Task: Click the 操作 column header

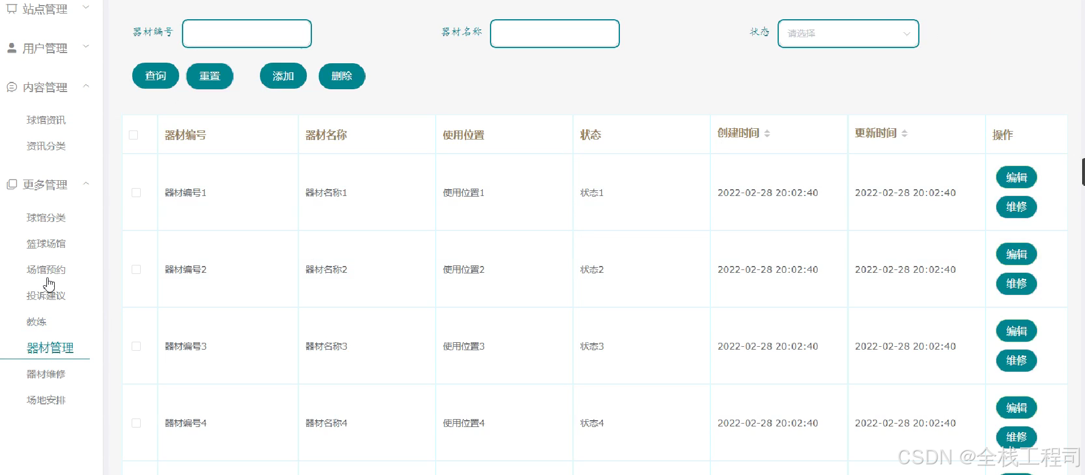Action: point(1002,135)
